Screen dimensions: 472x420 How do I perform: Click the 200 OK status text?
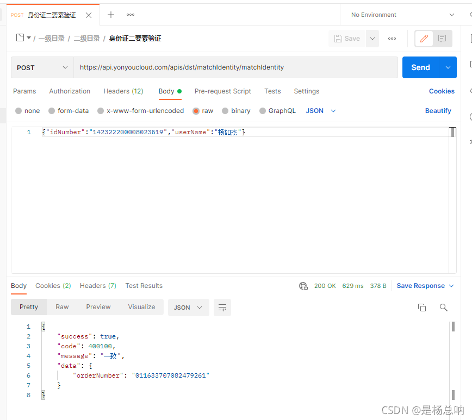(x=325, y=286)
